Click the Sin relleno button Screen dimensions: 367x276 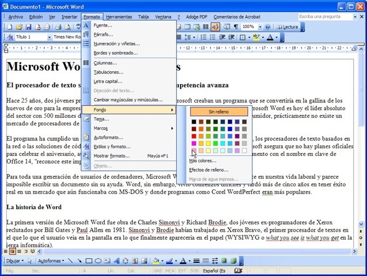click(x=219, y=112)
